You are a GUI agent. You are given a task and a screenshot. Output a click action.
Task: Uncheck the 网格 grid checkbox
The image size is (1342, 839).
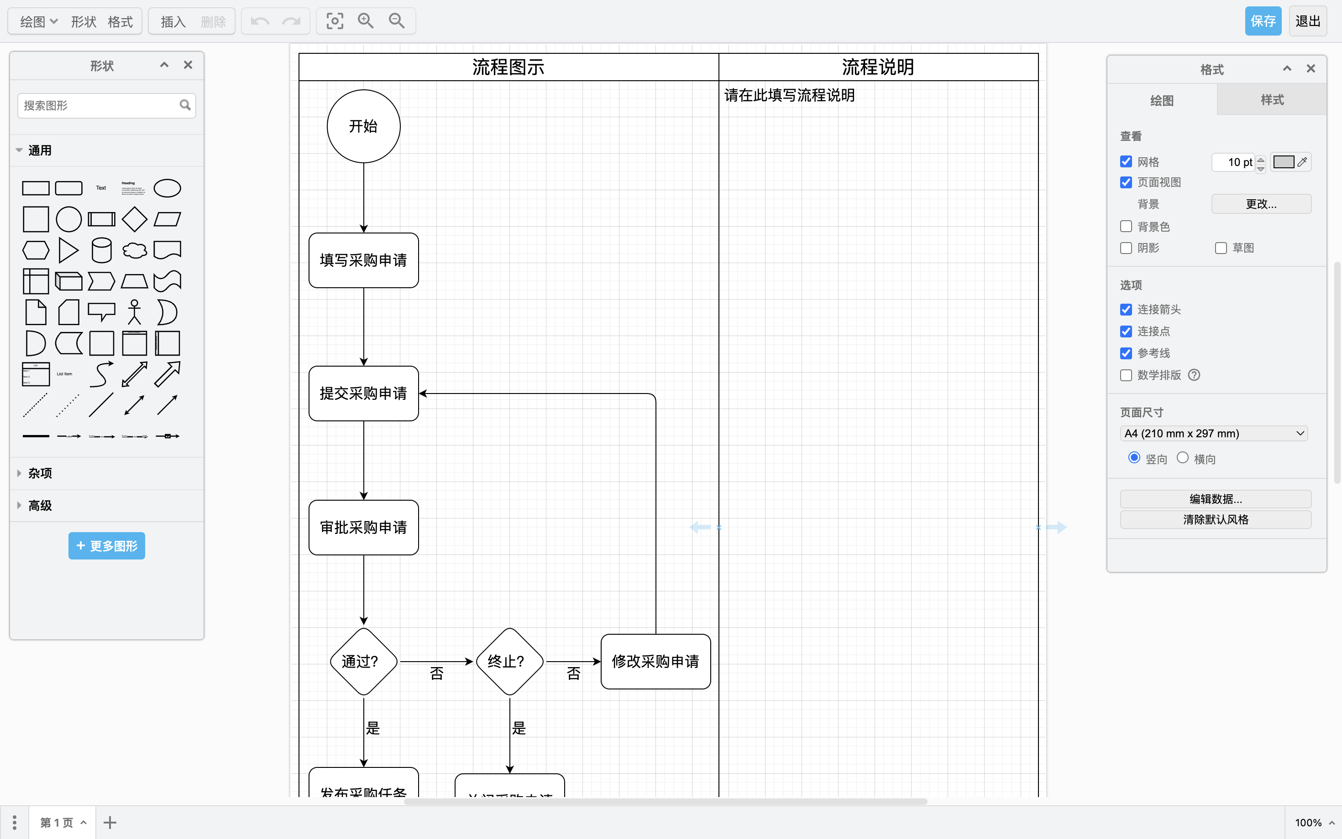(1126, 162)
